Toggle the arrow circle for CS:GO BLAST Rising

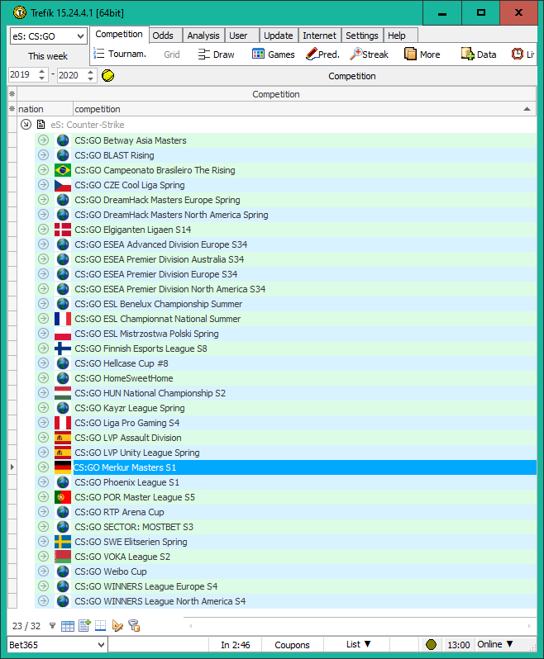pos(43,155)
